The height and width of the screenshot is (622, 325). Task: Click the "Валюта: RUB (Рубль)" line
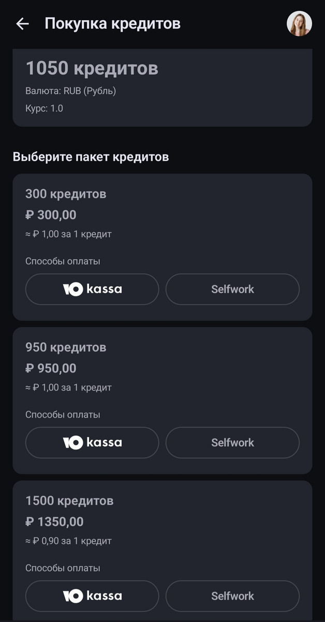click(70, 91)
